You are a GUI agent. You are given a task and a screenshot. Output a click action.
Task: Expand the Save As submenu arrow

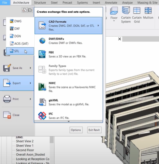[31, 68]
